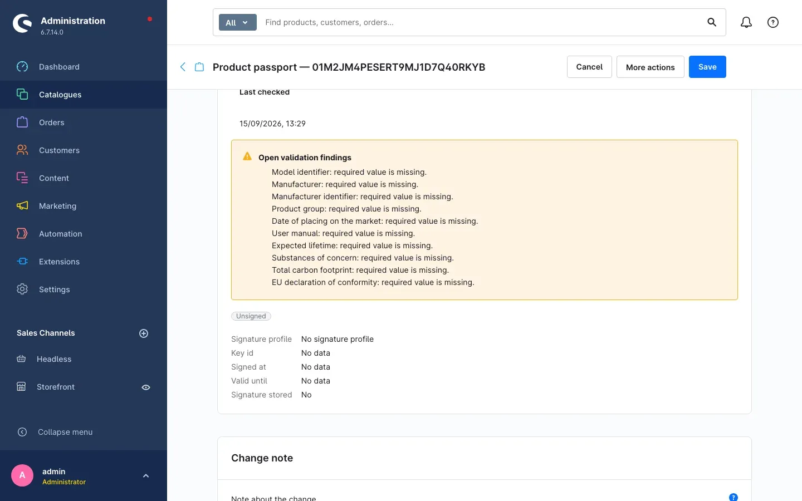This screenshot has width=802, height=501.
Task: Open the Extensions menu item
Action: [x=84, y=262]
